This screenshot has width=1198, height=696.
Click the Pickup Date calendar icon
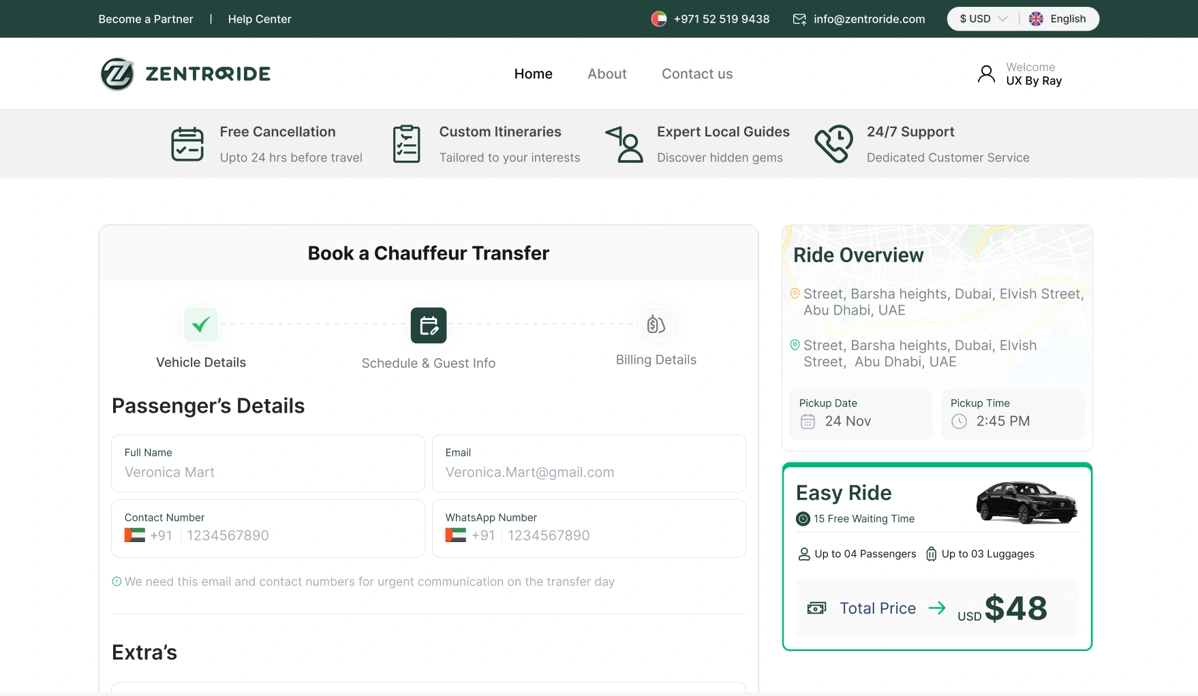point(808,422)
